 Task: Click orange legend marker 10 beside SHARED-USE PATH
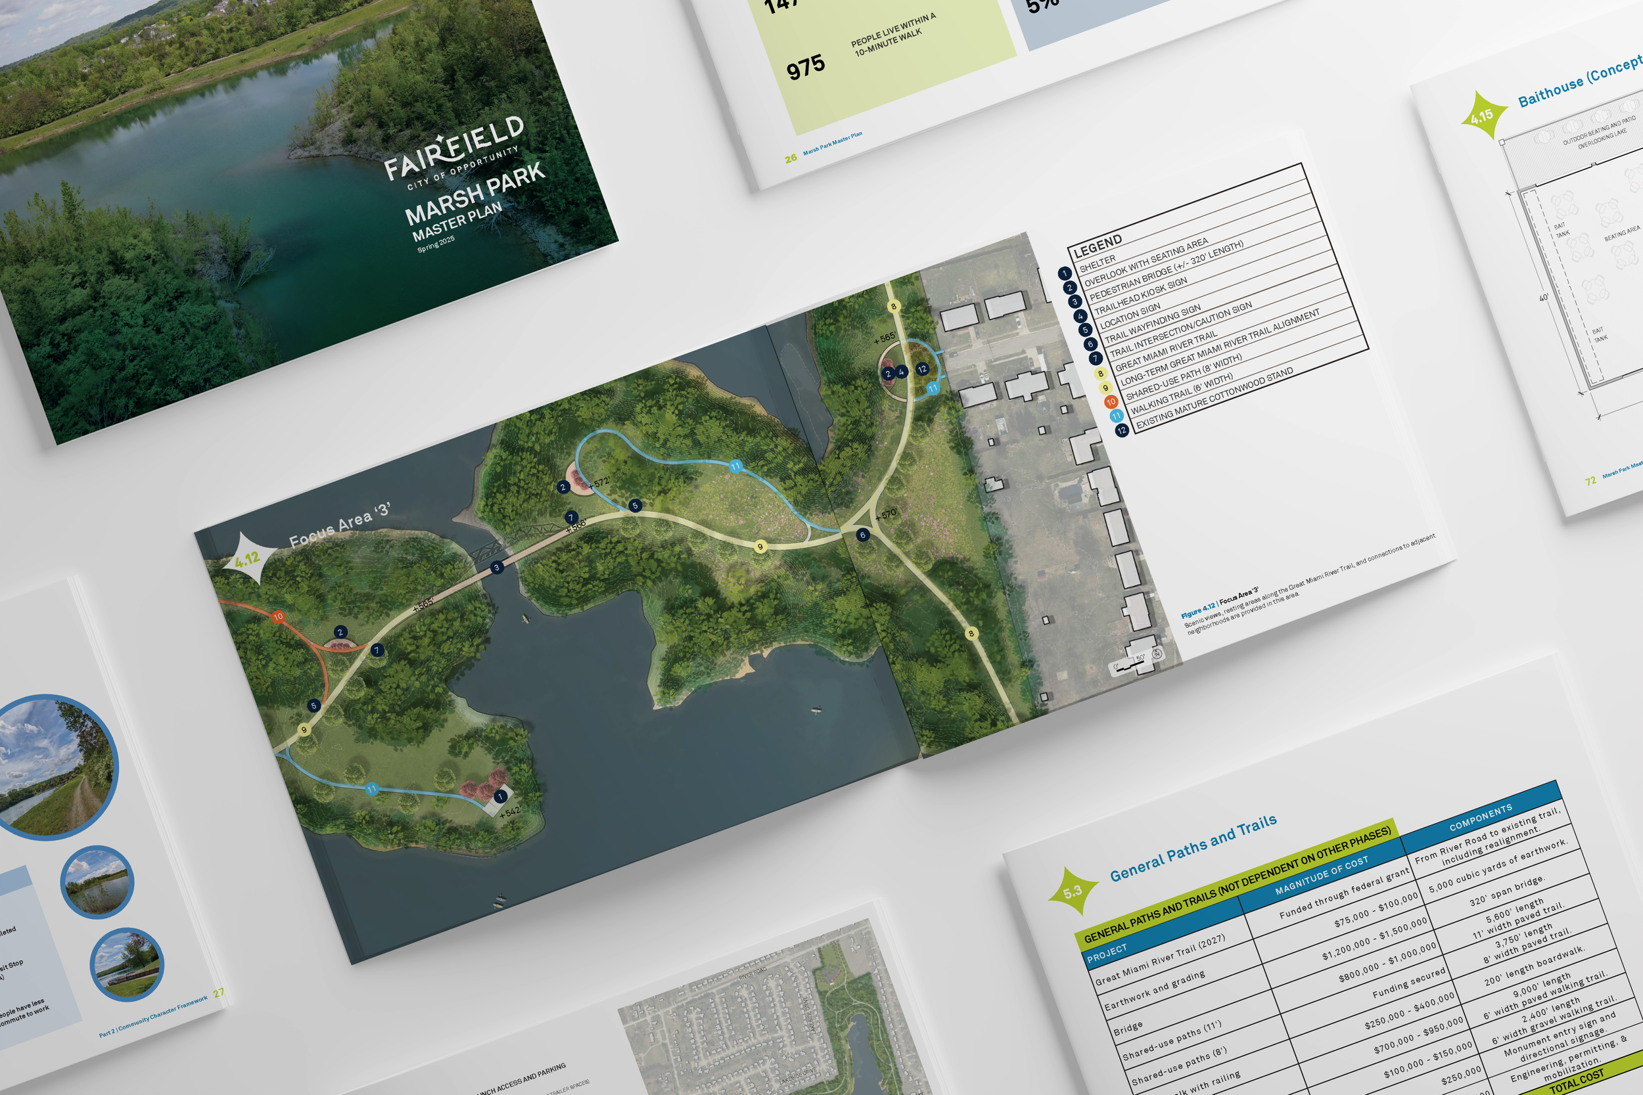pos(1111,401)
